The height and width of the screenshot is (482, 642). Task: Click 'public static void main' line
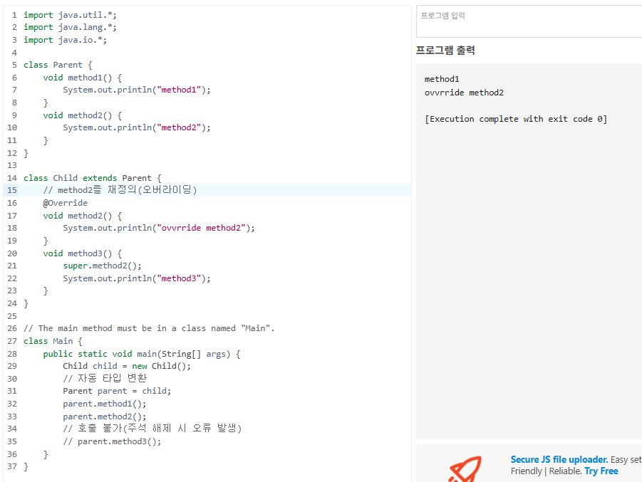coord(142,354)
